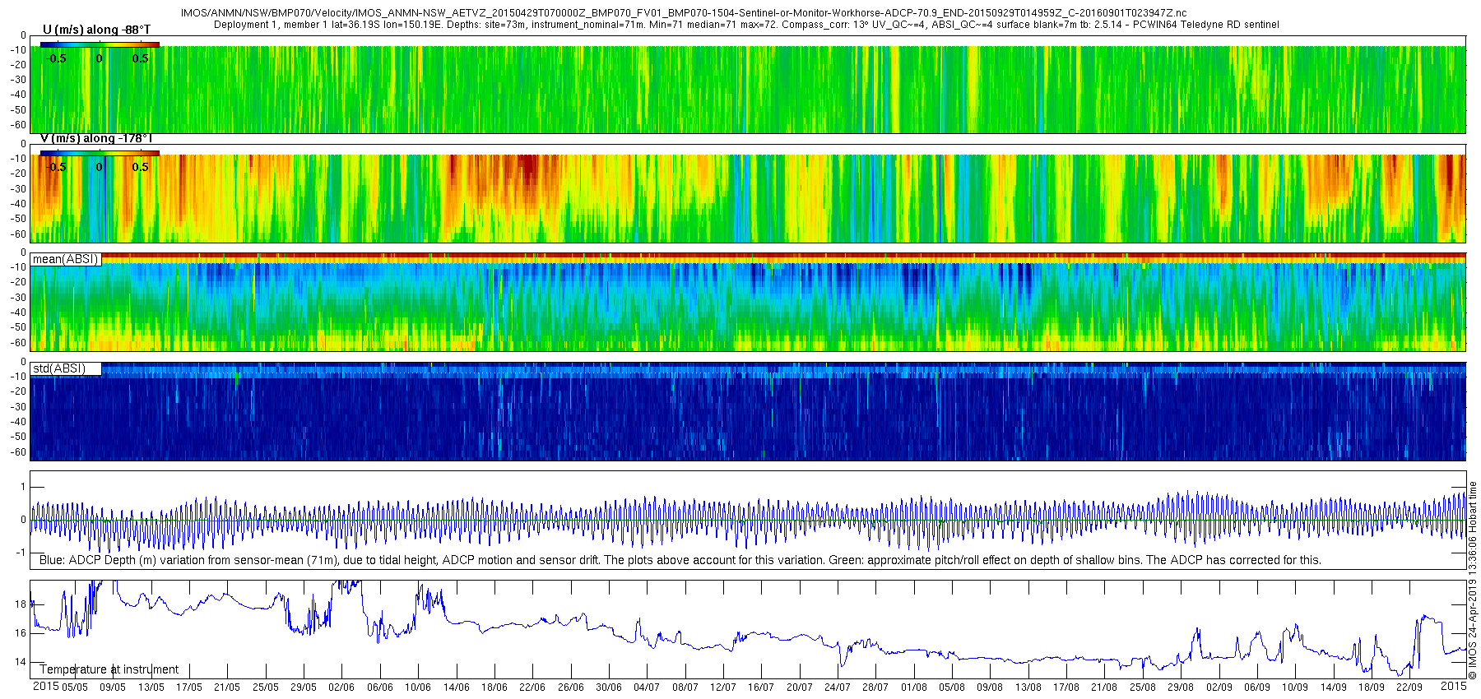1481x699 pixels.
Task: Click the '24/07' date tick label
Action: pos(838,687)
